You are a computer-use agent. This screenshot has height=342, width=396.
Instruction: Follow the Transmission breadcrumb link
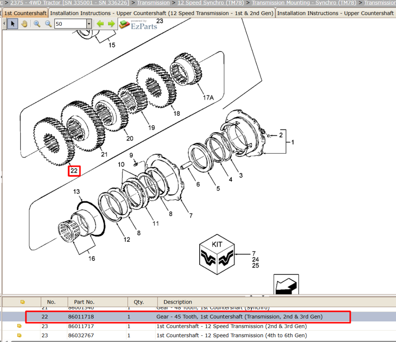(153, 2)
